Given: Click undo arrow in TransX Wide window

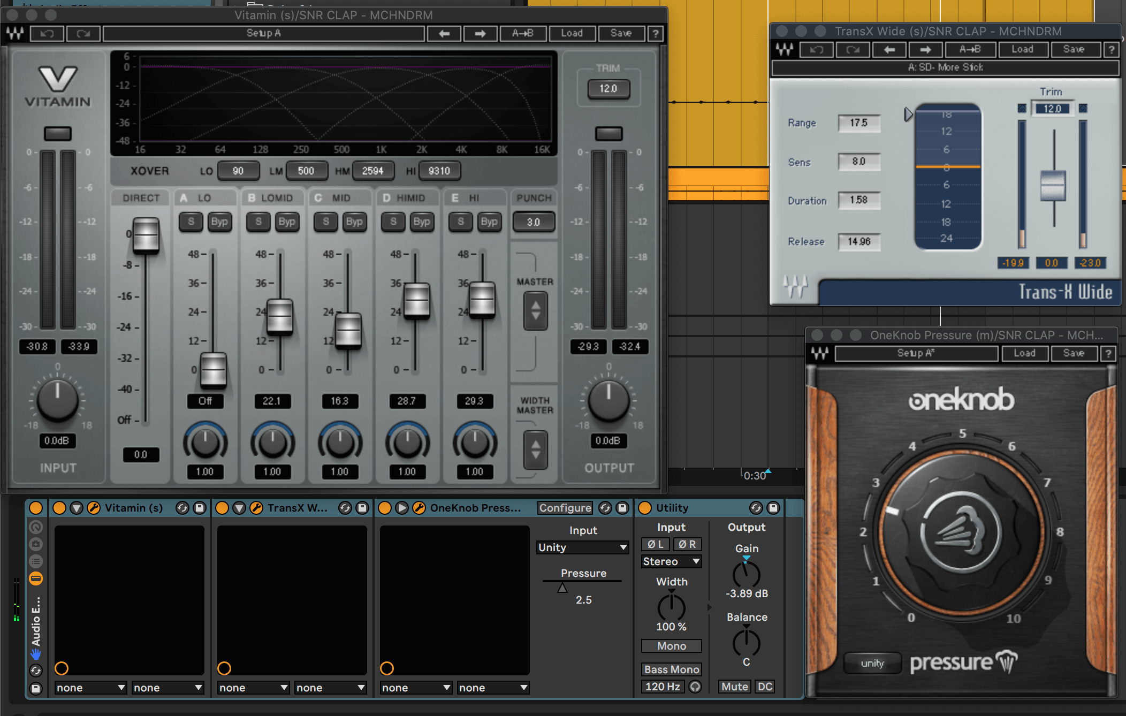Looking at the screenshot, I should [x=816, y=49].
